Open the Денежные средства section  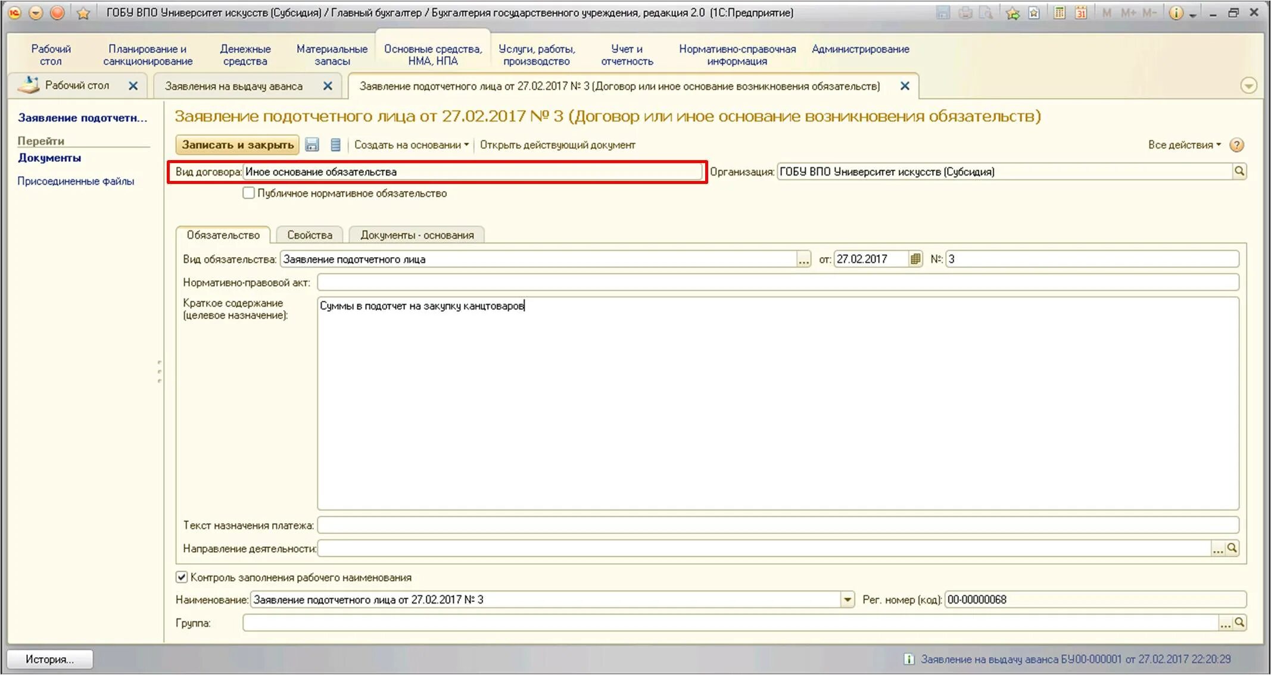245,55
